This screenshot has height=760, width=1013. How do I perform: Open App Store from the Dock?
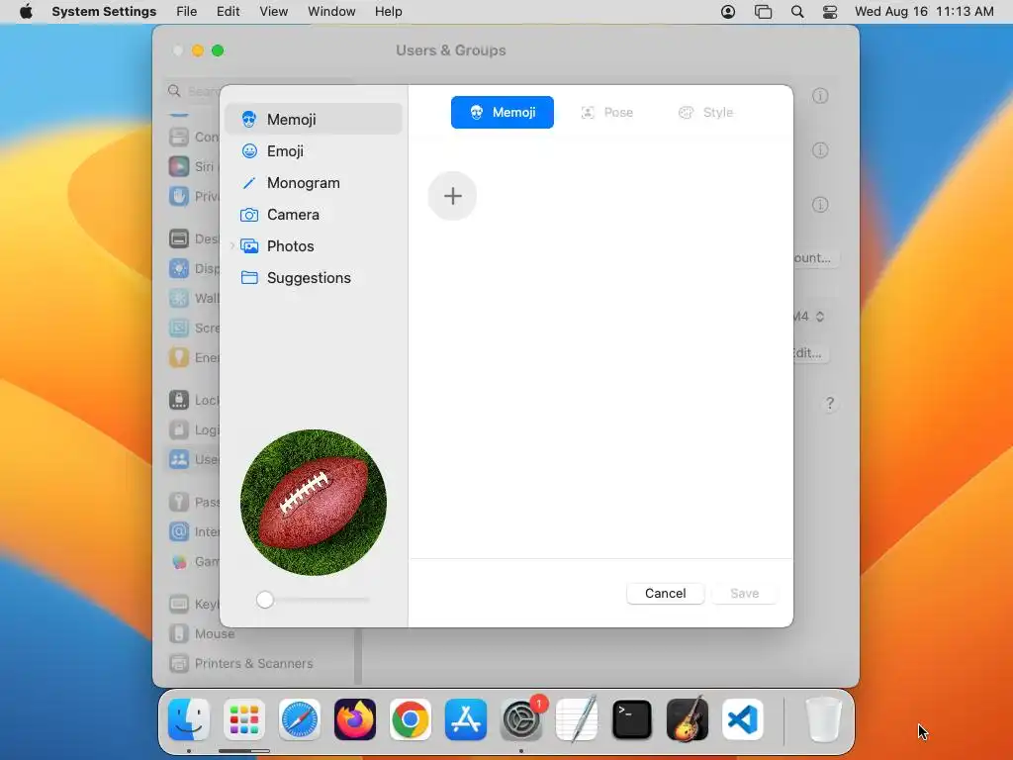[x=466, y=719]
